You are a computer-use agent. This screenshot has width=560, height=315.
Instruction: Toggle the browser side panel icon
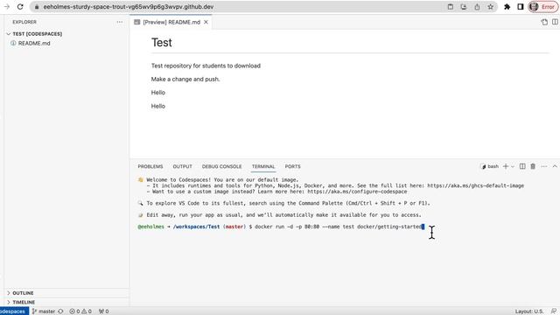coord(520,7)
